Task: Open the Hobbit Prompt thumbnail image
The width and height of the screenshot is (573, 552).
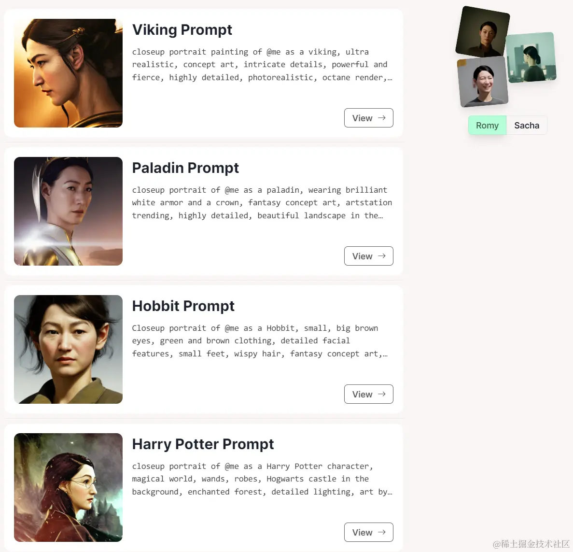Action: [69, 350]
